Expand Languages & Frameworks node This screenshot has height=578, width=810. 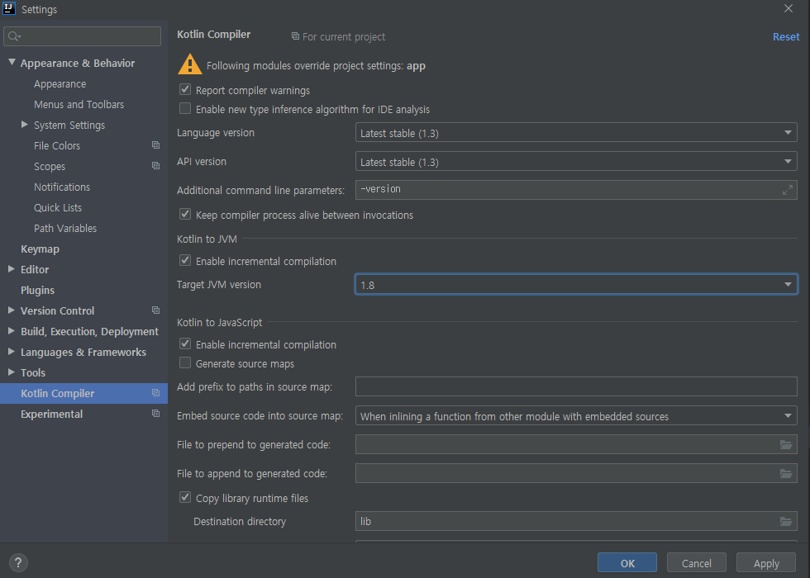click(12, 352)
